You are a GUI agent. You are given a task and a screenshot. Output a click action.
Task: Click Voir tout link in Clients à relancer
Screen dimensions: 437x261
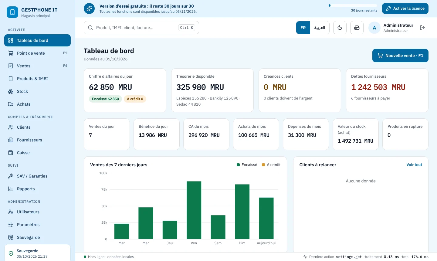click(x=414, y=165)
